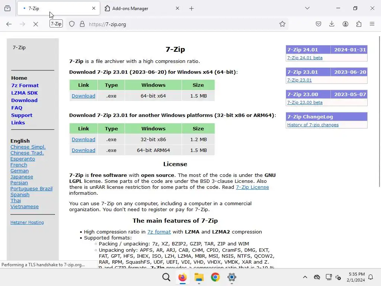381x286 pixels.
Task: Open Firefox View recent browsing icon
Action: [7, 8]
